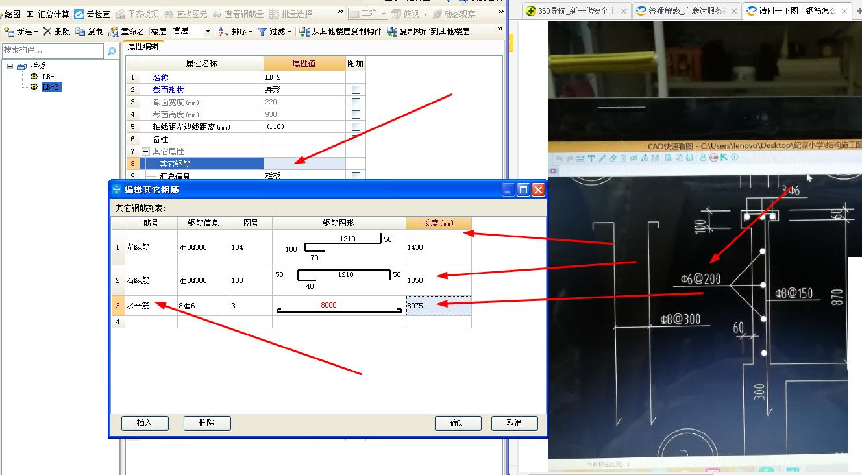Switch to 答疑解惑_广联达服务 browser tab

[686, 11]
